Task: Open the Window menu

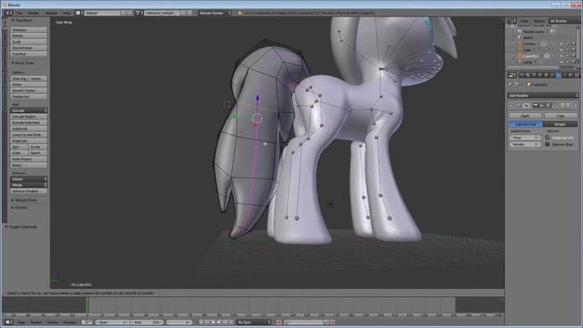Action: [x=51, y=13]
